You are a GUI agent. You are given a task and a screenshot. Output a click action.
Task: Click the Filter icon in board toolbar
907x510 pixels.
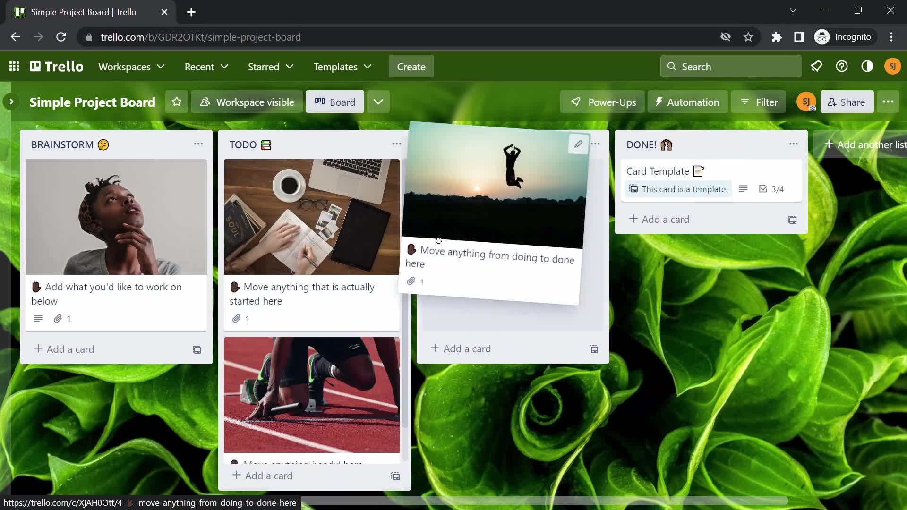(x=761, y=102)
